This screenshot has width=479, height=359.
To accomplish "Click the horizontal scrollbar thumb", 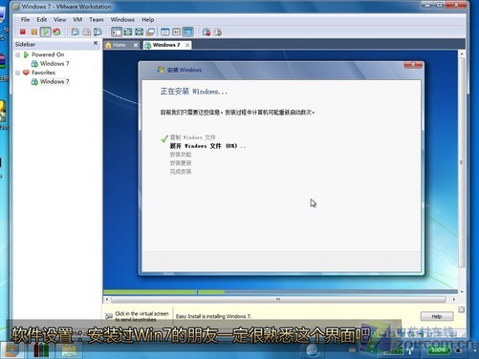I will tap(278, 300).
